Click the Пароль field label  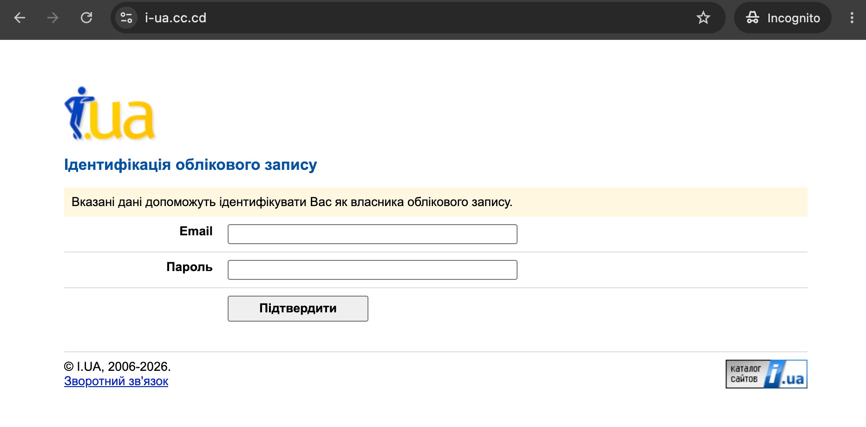click(190, 267)
